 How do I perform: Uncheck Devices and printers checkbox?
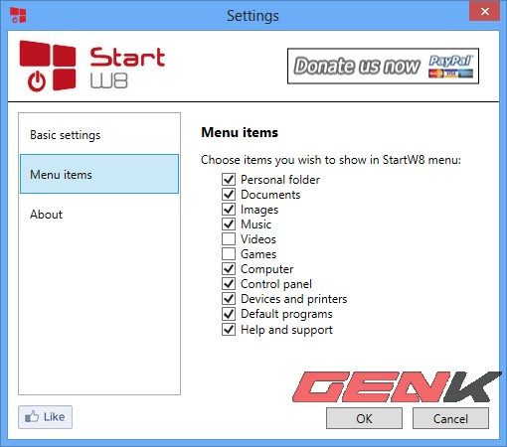click(229, 298)
